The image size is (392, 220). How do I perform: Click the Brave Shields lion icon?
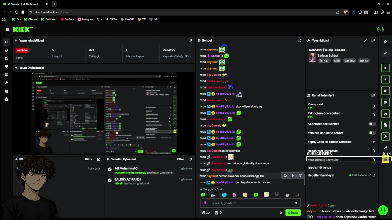[x=345, y=12]
